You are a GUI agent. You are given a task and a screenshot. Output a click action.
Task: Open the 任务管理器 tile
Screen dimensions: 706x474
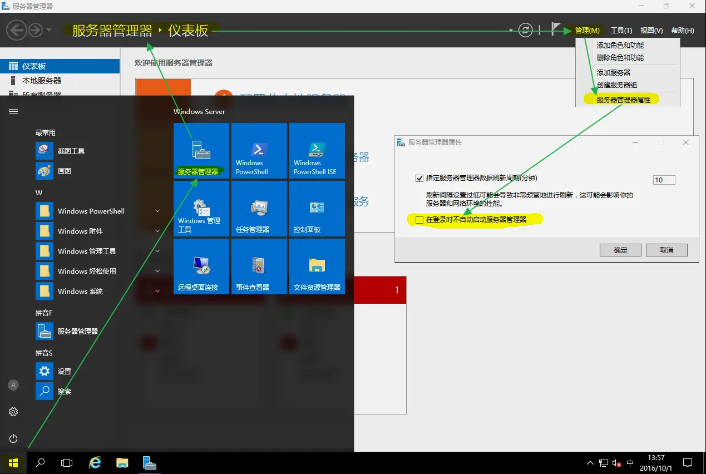pyautogui.click(x=259, y=208)
